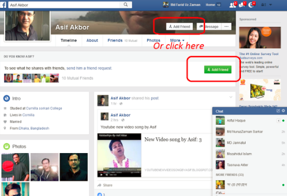Viewport: 287px width, 196px height.
Task: Expand the More tab dropdown
Action: [x=177, y=40]
